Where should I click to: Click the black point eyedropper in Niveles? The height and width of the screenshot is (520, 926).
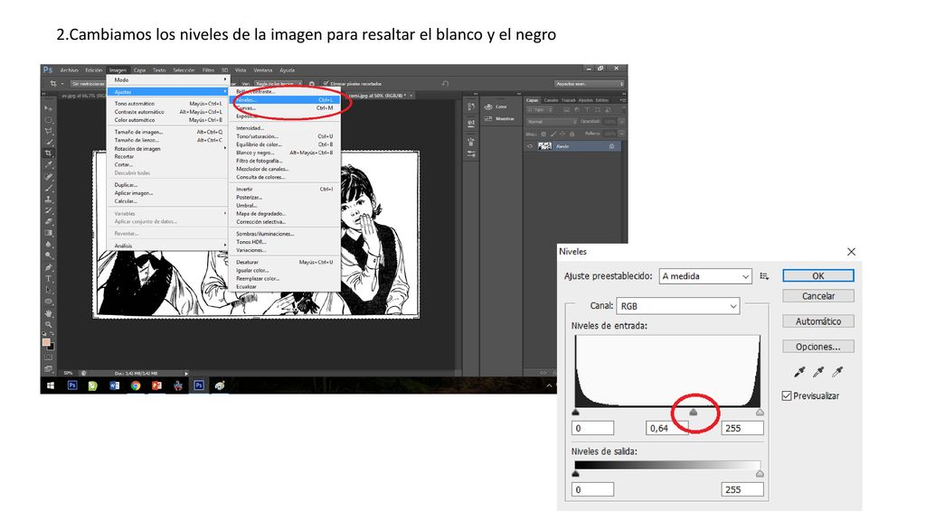click(799, 372)
